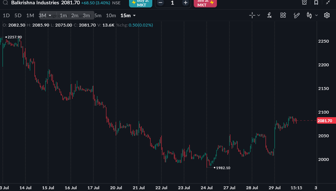Click the 28 Jul date axis label
The height and width of the screenshot is (191, 336).
pos(252,188)
